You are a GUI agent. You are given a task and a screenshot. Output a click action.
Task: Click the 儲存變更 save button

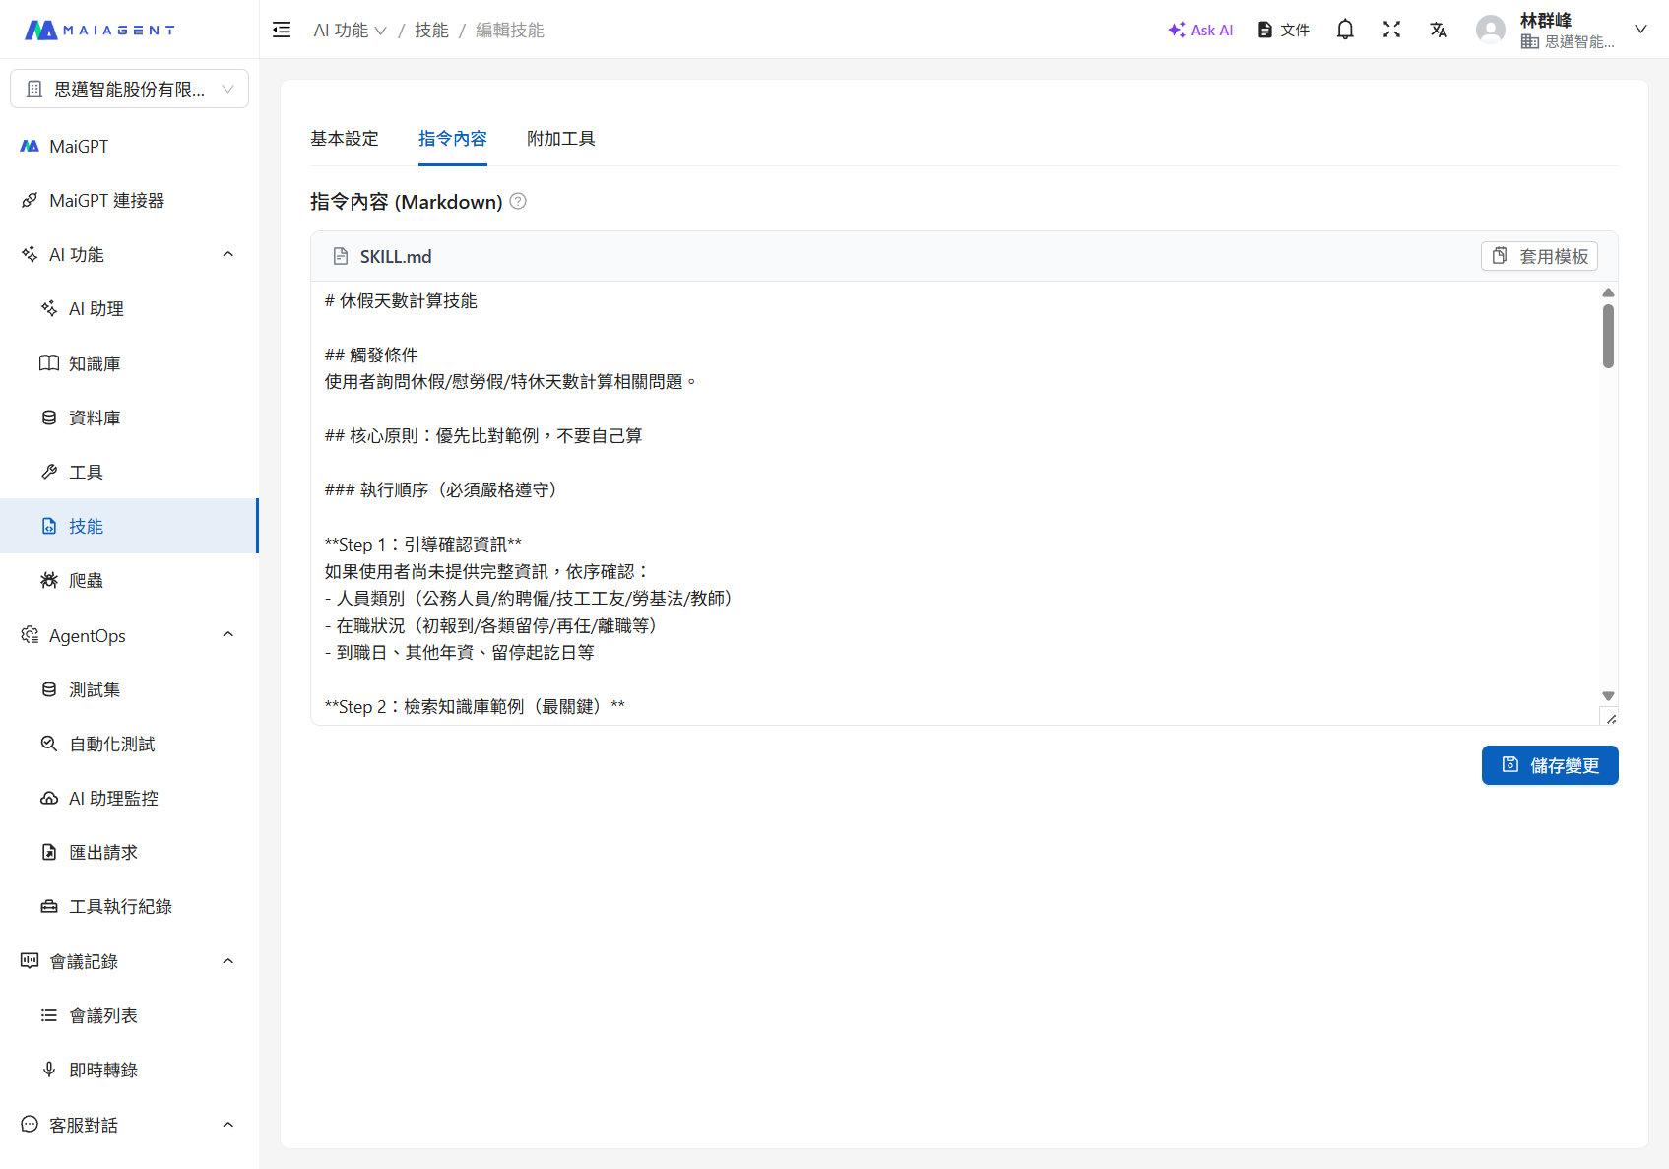pos(1549,765)
